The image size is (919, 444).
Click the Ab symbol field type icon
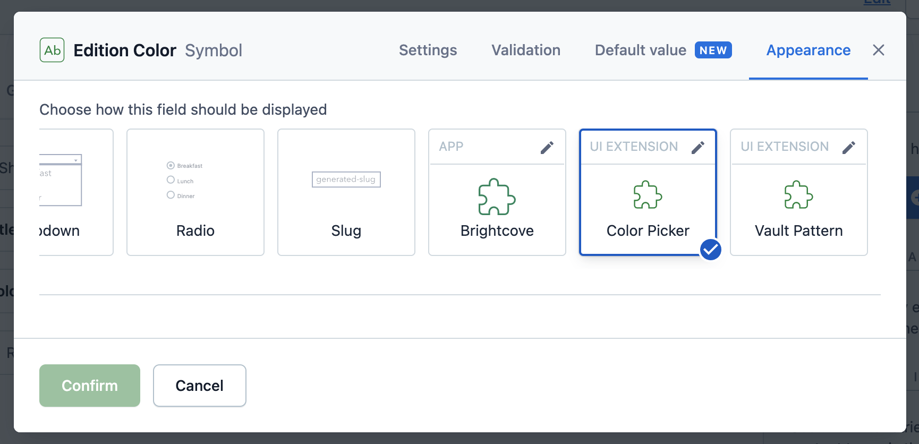click(52, 50)
